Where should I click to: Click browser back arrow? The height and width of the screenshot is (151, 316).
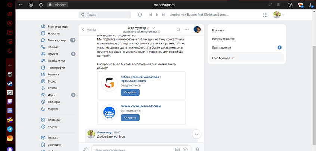(21, 5)
